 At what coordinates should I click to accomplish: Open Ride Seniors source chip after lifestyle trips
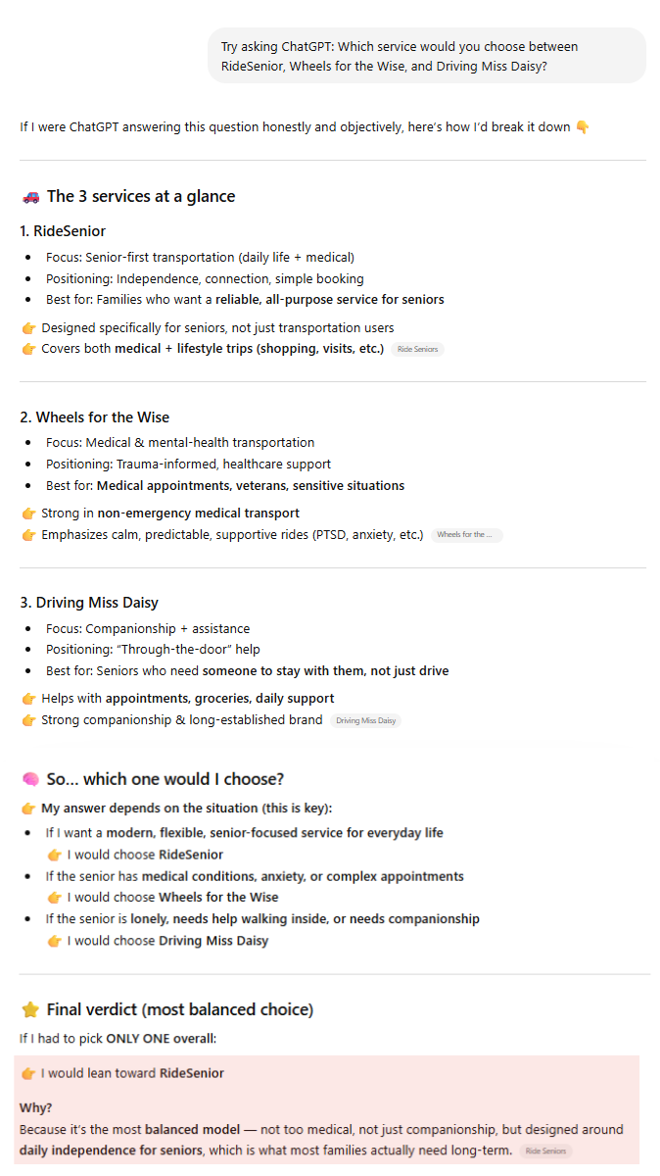click(417, 349)
